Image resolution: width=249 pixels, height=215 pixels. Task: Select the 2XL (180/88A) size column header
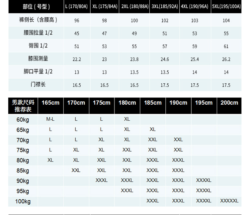click(x=134, y=7)
